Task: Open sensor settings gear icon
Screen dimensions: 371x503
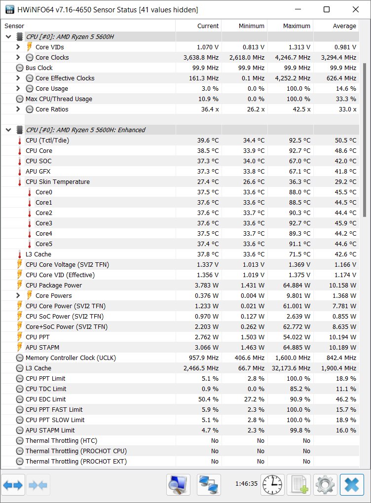Action: click(x=326, y=485)
